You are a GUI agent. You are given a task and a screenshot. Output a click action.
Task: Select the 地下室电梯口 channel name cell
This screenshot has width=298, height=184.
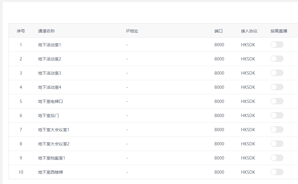click(51, 101)
